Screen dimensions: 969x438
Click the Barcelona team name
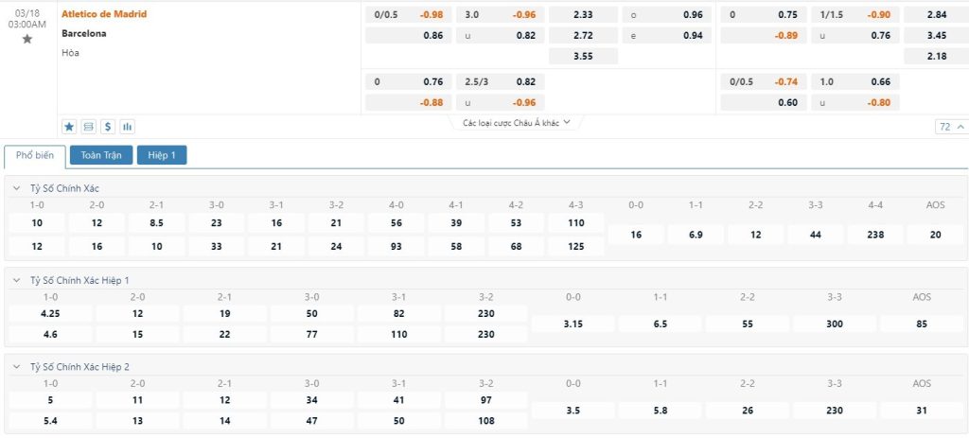[84, 33]
